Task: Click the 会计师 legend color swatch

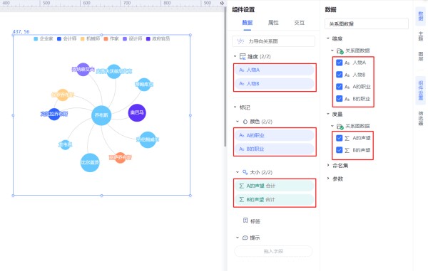Action: tap(59, 39)
